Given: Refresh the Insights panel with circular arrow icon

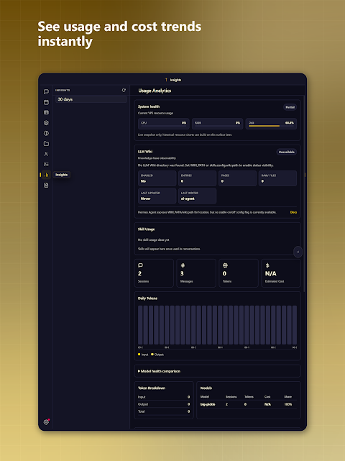Looking at the screenshot, I should (x=124, y=91).
